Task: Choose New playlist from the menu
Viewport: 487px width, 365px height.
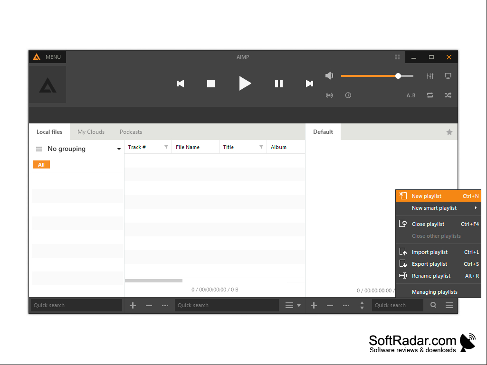Action: (438, 196)
